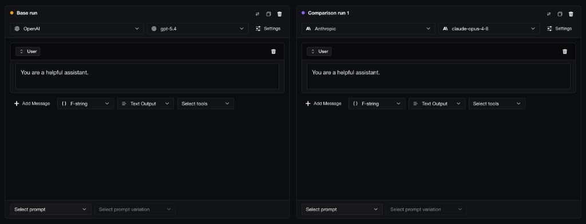
Task: Open F-string format dropdown in Comparison run 1
Action: [377, 103]
